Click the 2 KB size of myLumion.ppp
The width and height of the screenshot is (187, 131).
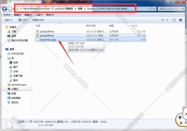point(142,40)
